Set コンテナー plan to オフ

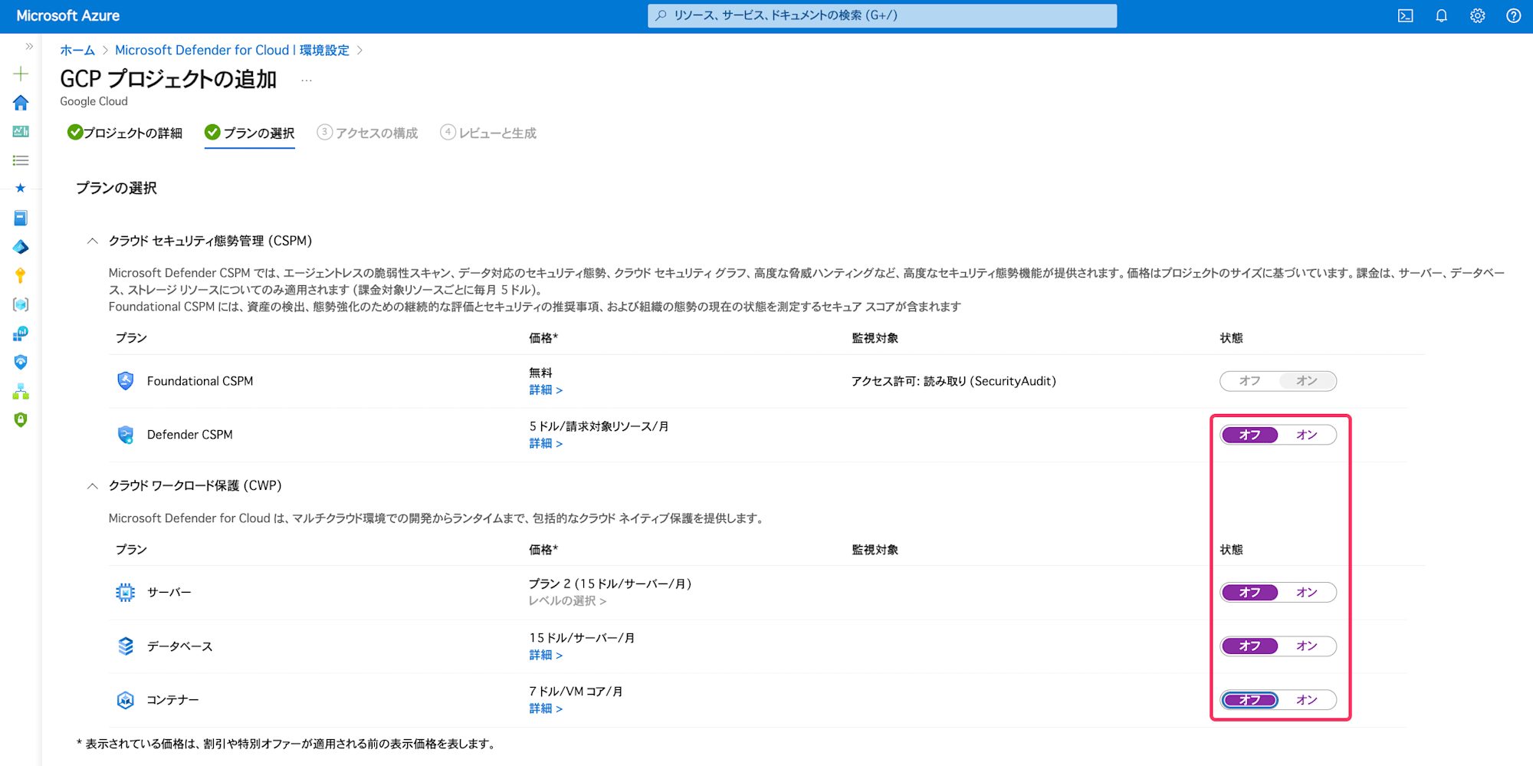pos(1249,700)
